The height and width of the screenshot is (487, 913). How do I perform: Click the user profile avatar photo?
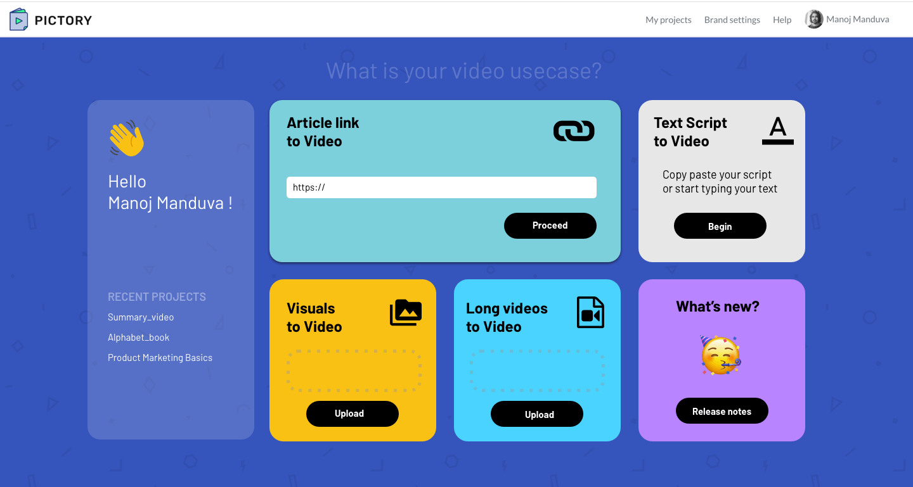[x=813, y=20]
